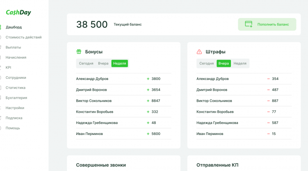Click Дмитрий Воронов in Бонусы list
The image size is (308, 171).
pos(91,90)
